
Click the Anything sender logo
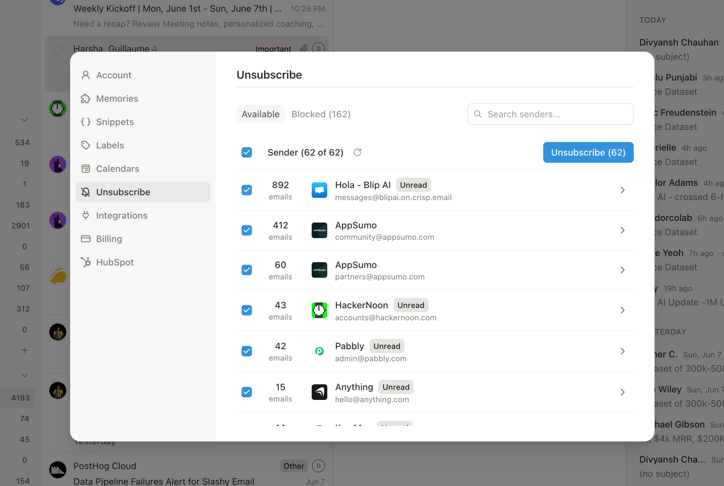[319, 392]
